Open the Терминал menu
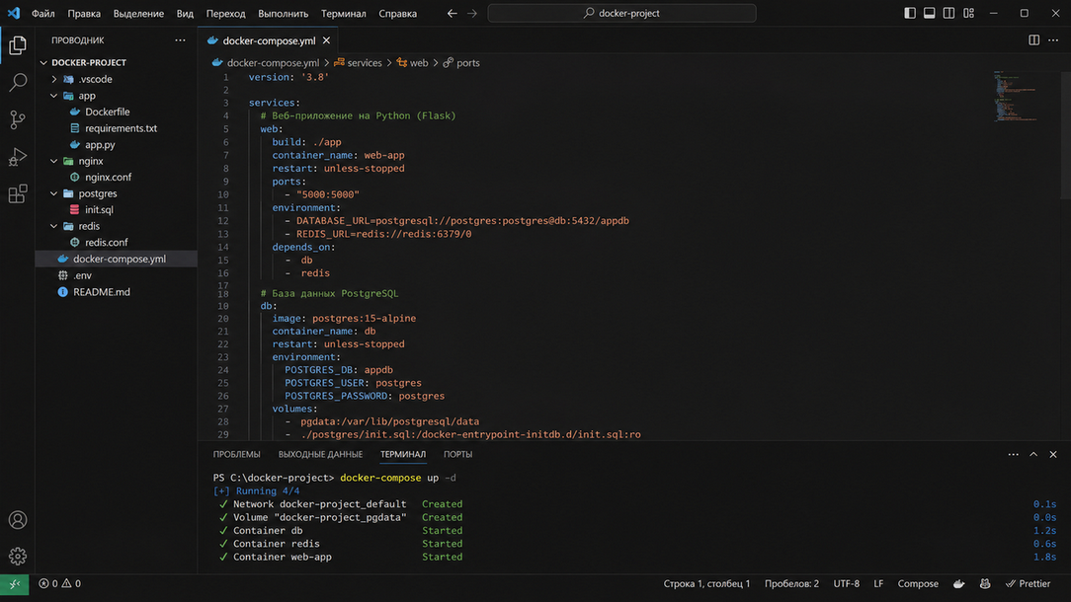 click(x=344, y=14)
